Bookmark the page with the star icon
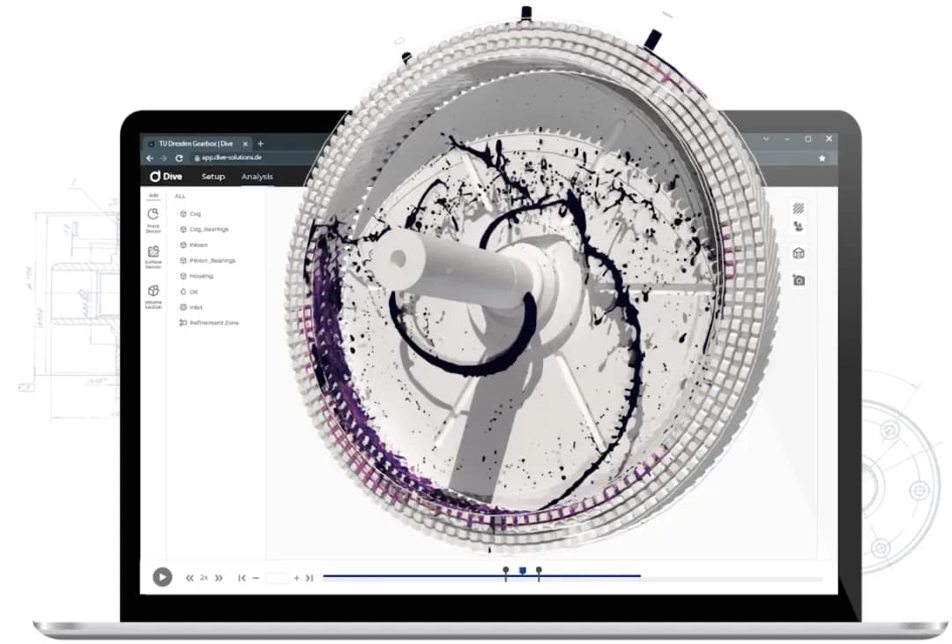 tap(822, 158)
